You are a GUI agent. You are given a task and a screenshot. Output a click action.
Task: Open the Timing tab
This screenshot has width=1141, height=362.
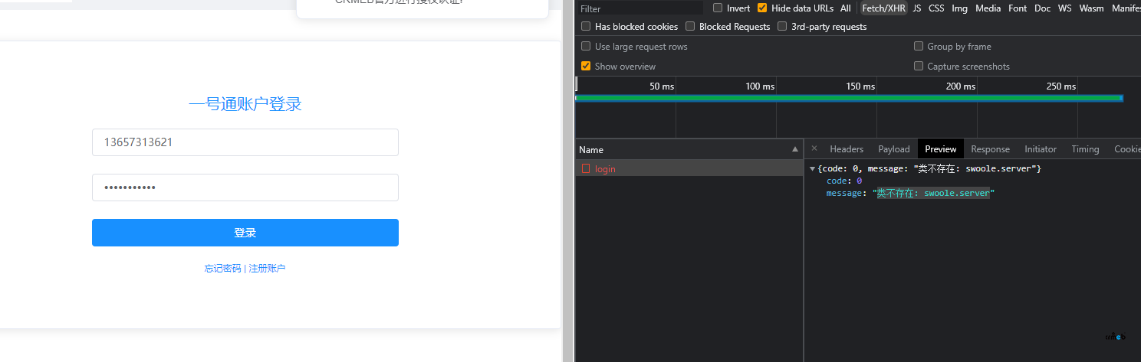[x=1085, y=148]
